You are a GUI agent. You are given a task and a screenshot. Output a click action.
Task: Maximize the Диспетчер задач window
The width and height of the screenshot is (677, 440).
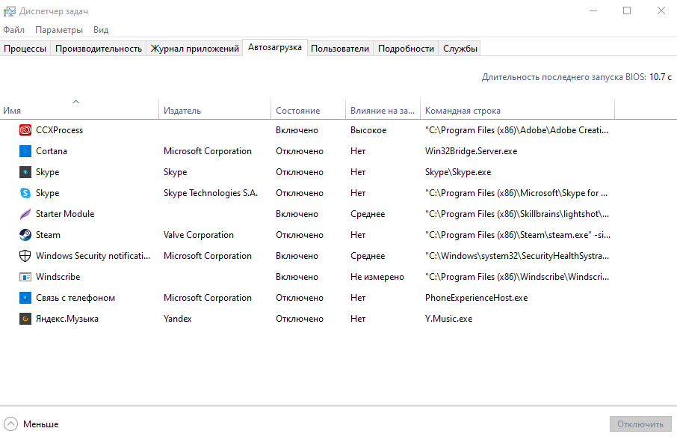(627, 10)
